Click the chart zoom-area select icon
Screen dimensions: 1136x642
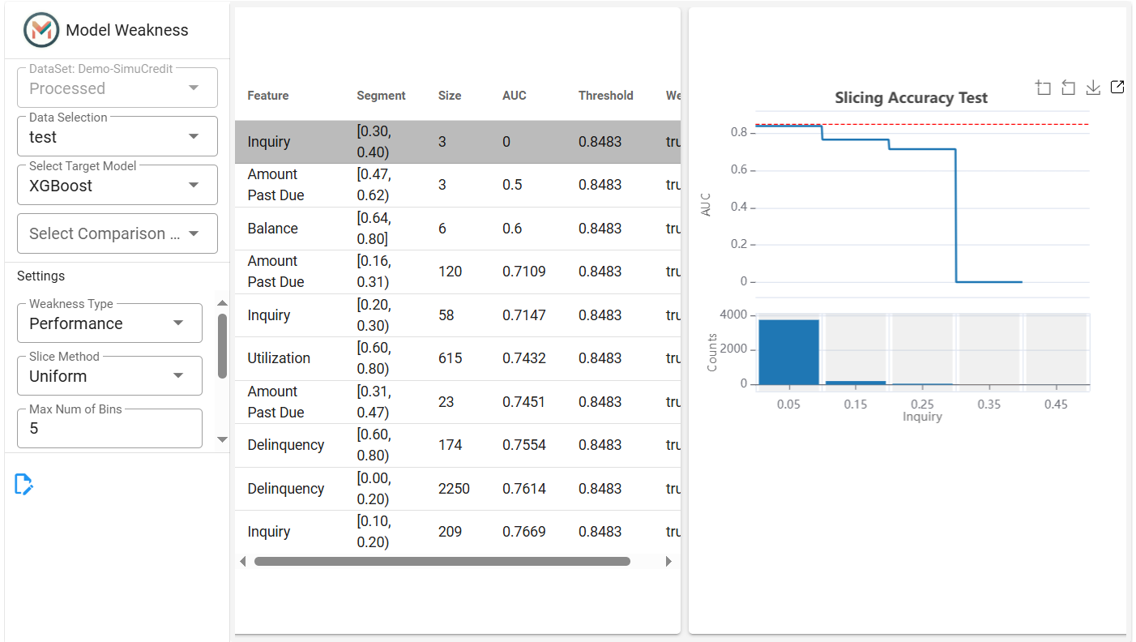tap(1043, 88)
